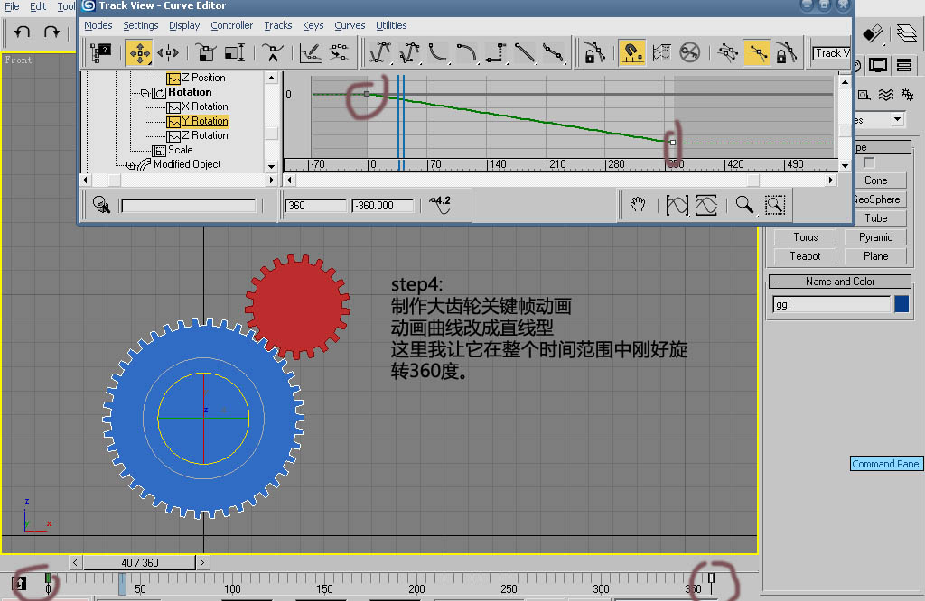Click the object name field gg1
The width and height of the screenshot is (925, 601).
pyautogui.click(x=831, y=304)
